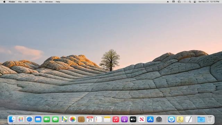Open the Finder menu

click(x=12, y=2)
